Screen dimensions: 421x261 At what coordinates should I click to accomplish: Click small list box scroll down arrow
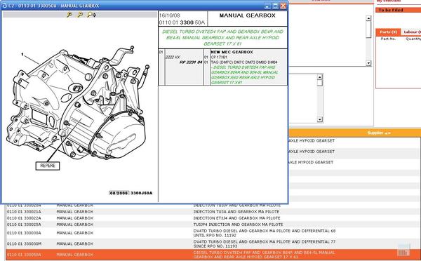[319, 119]
